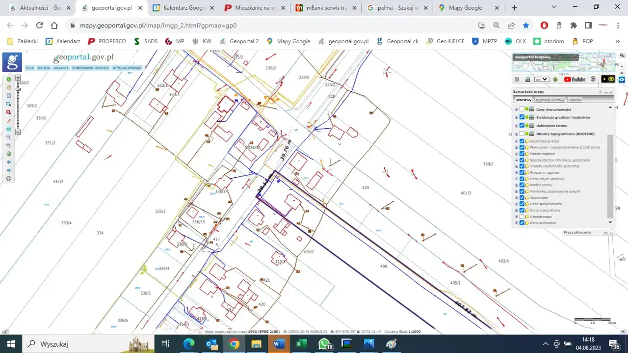
Task: Check the Ortofotomapa layer checkbox
Action: tap(522, 217)
